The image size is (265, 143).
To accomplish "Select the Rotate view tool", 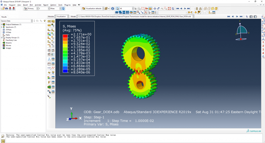I will point(158,9).
